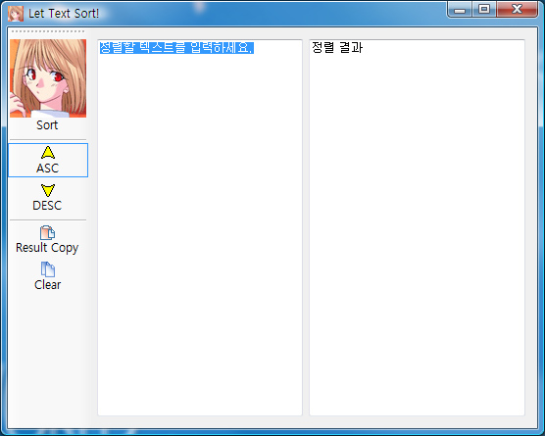Screen dimensions: 545x436
Task: Click in empty area of left input textbox
Action: click(200, 234)
